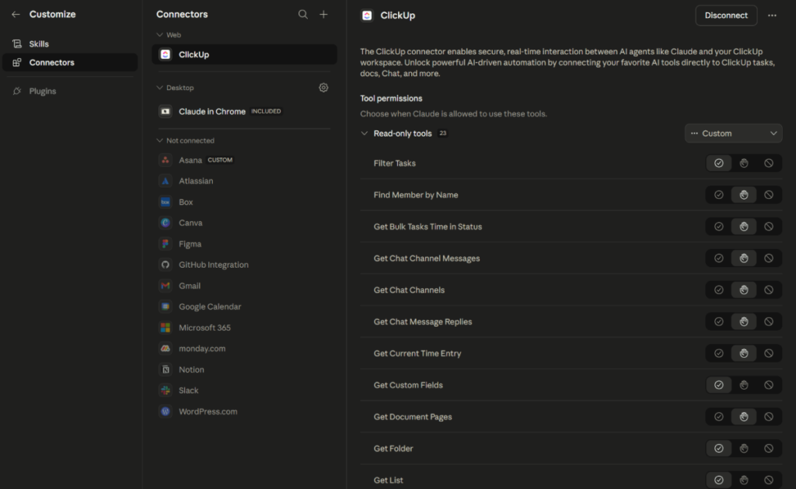
Task: Always allow Get Document Pages
Action: pyautogui.click(x=719, y=417)
